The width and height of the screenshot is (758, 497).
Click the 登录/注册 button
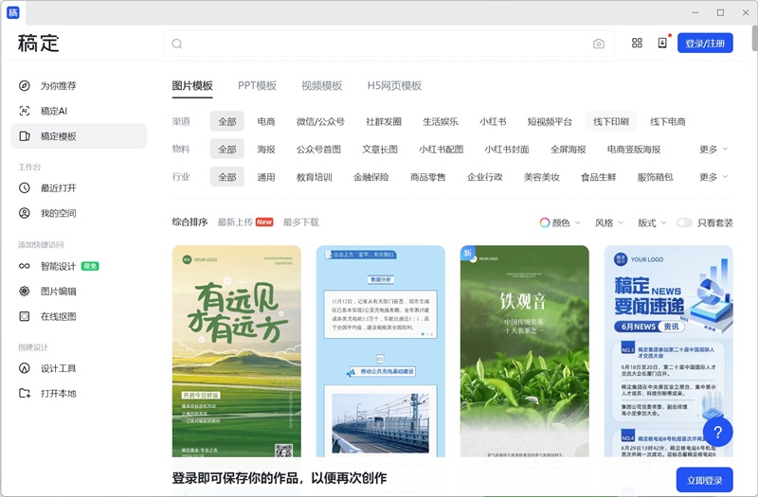coord(705,43)
